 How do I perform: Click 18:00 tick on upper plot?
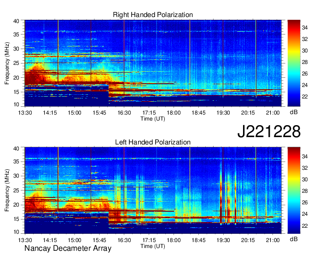[174, 113]
